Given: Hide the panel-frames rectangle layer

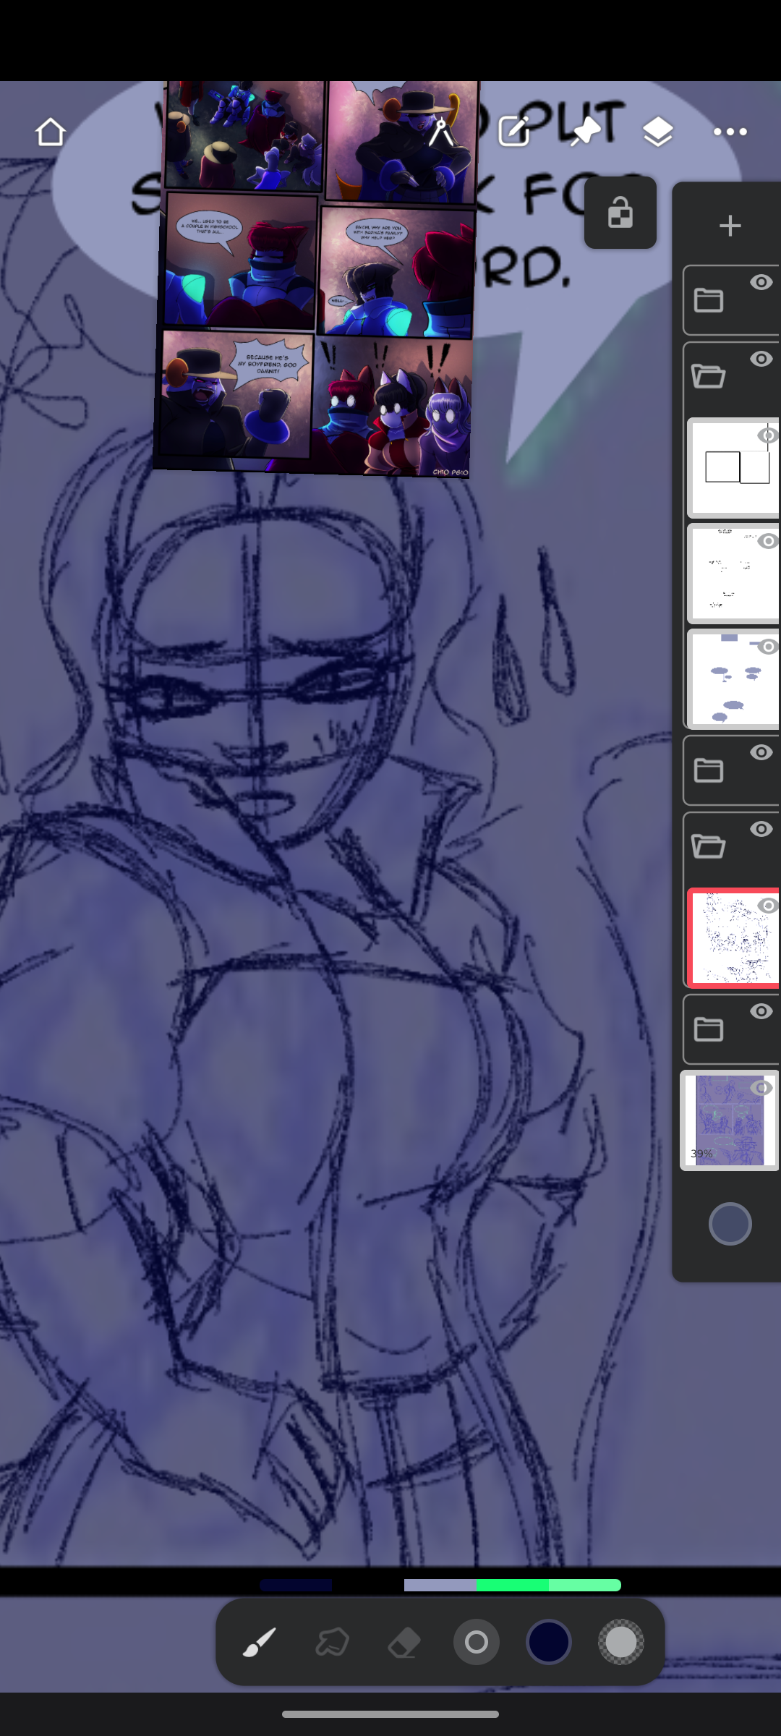Looking at the screenshot, I should (768, 435).
